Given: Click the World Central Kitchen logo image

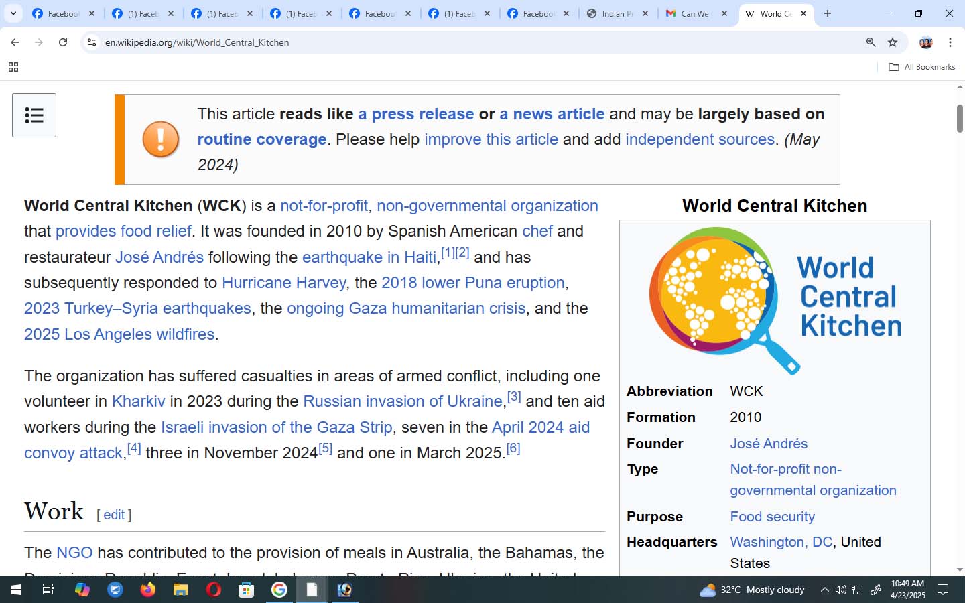Looking at the screenshot, I should pyautogui.click(x=775, y=300).
